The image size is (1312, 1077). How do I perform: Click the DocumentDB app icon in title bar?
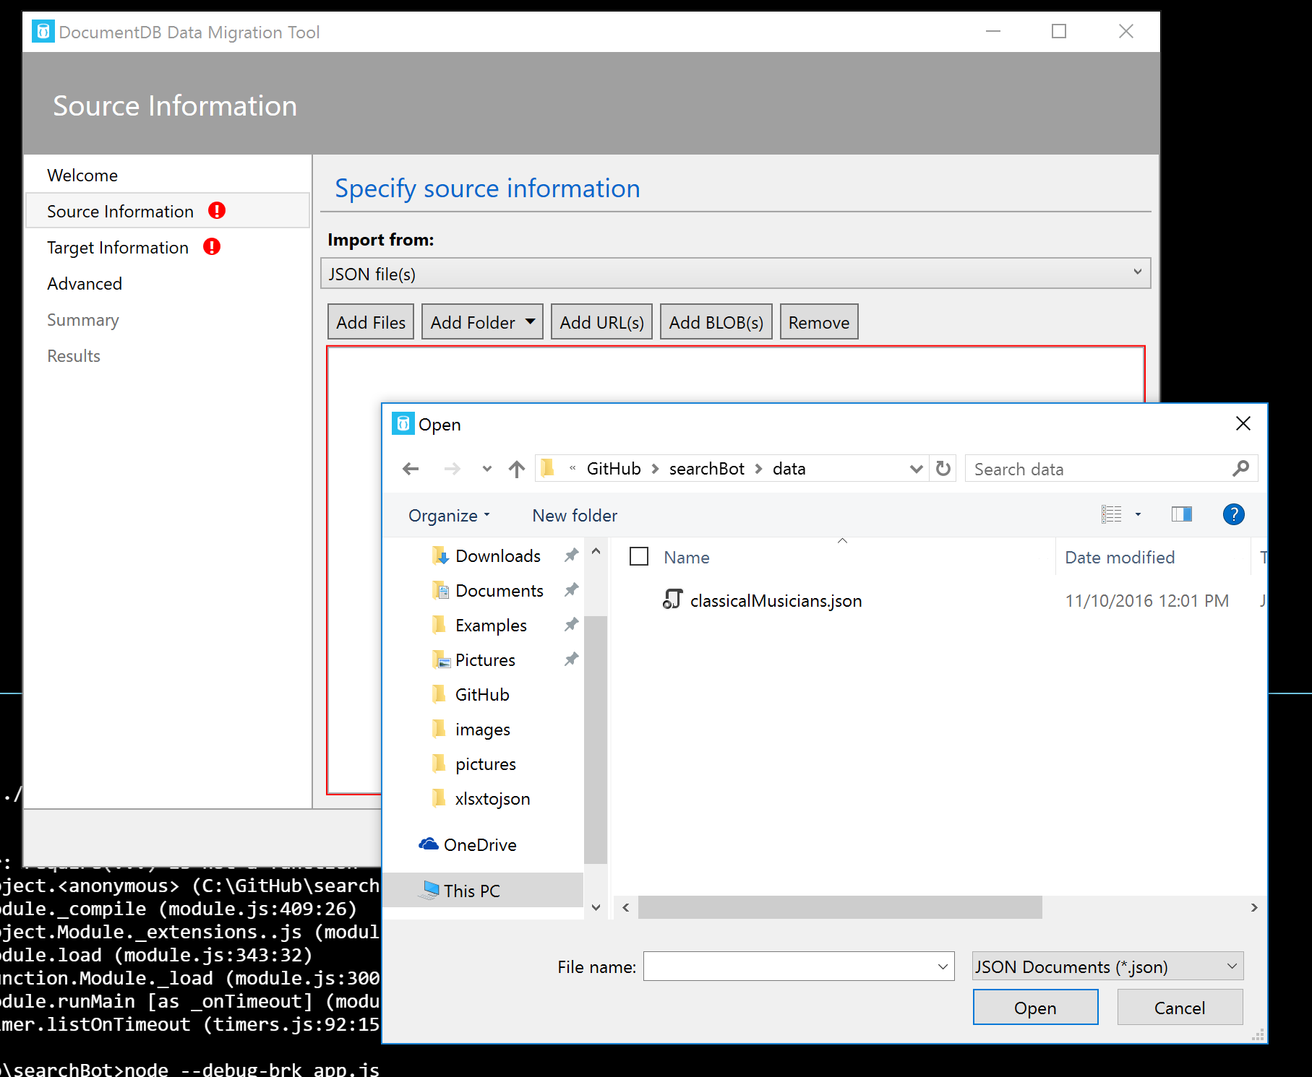[x=43, y=31]
